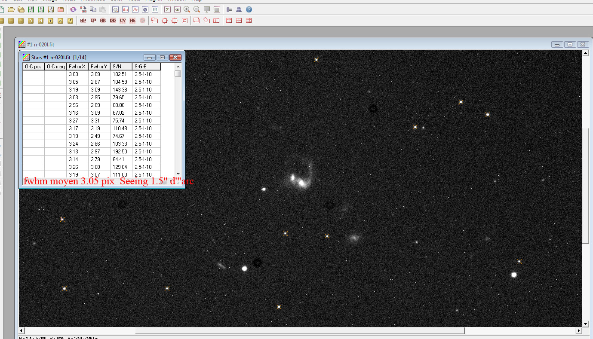593x339 pixels.
Task: Open the histogram bar-chart window icon
Action: tap(126, 9)
